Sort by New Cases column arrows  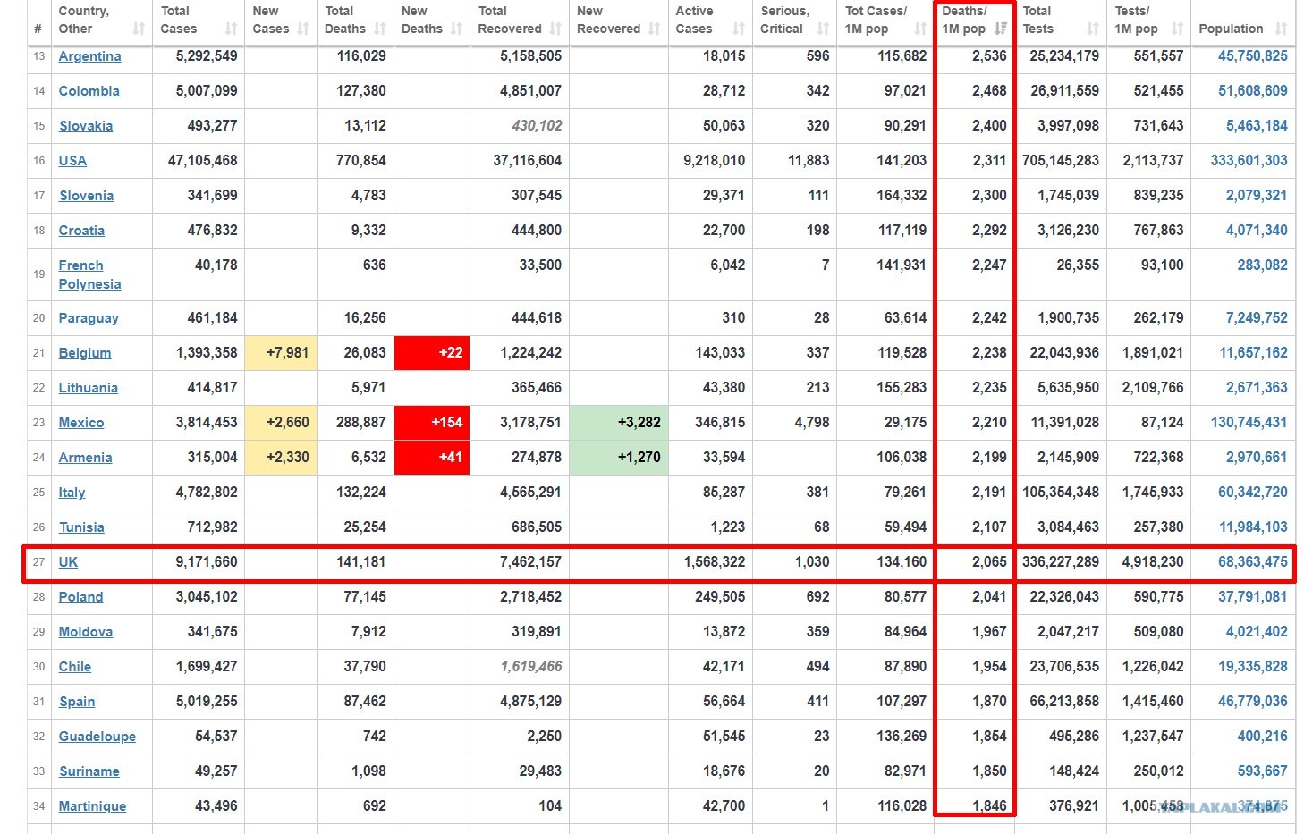pos(303,29)
